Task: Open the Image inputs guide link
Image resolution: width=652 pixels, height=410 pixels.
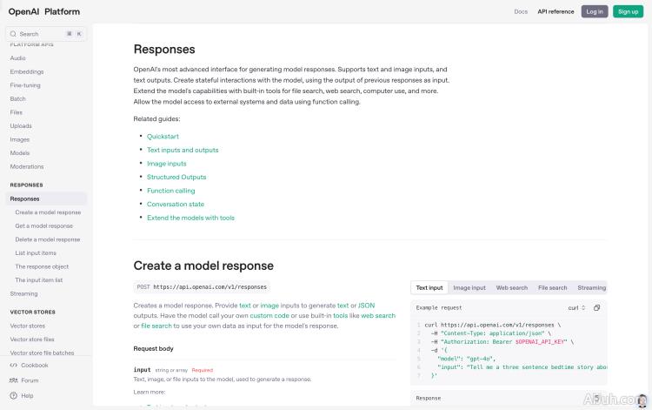Action: pyautogui.click(x=167, y=164)
